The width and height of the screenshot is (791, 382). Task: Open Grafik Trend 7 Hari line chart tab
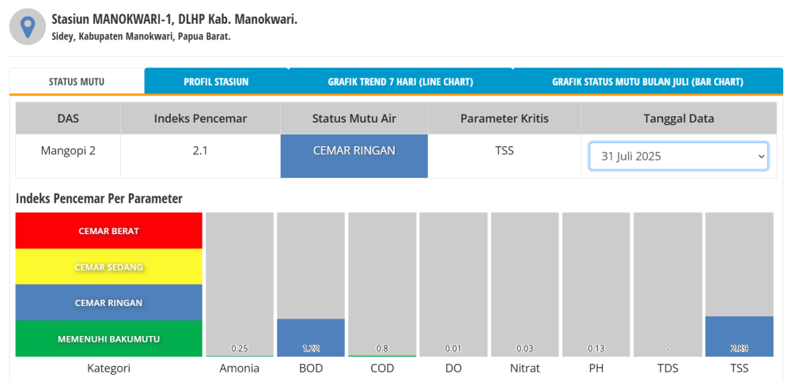tap(400, 81)
